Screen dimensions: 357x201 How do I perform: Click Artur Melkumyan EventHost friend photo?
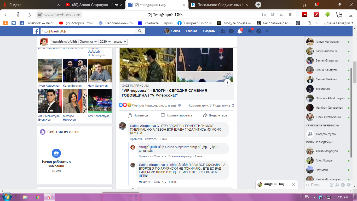[50, 101]
